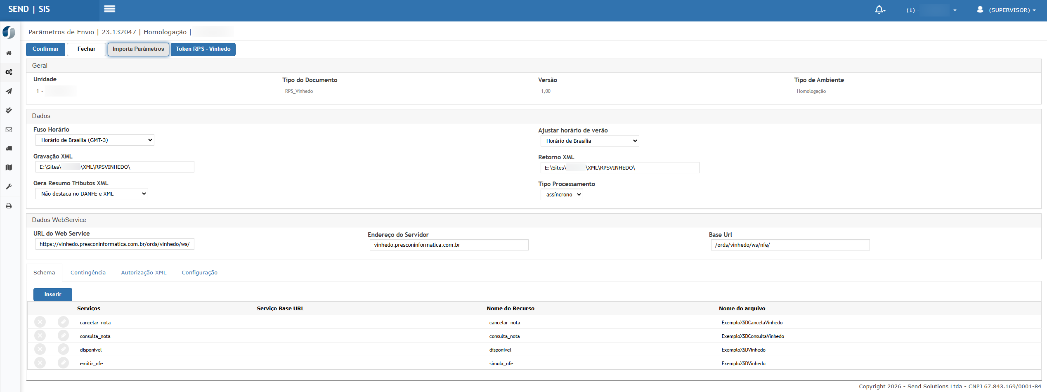Edit the emitir_nfe service row

63,363
